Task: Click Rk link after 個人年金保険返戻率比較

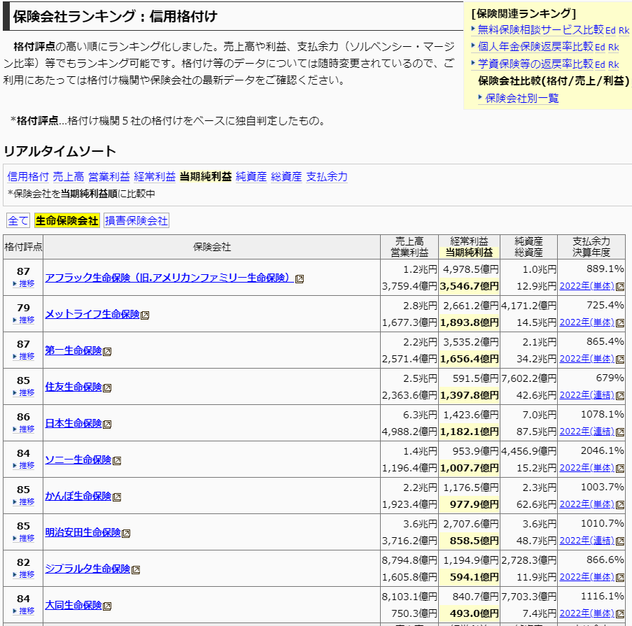Action: coord(614,48)
